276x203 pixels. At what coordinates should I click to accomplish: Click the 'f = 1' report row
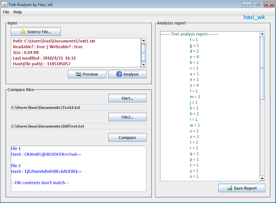tap(194, 40)
